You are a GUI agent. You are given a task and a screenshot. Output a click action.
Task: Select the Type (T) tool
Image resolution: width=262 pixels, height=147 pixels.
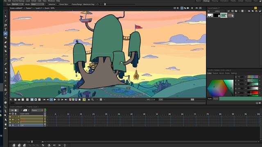5,29
